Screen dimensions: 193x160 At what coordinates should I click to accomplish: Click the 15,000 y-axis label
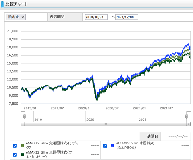pos(12,64)
